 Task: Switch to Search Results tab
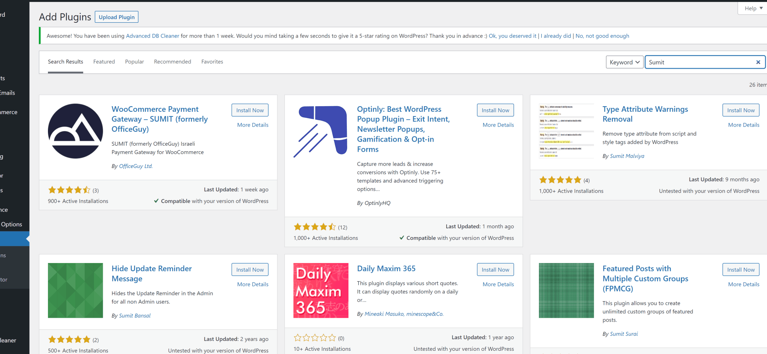[x=66, y=62]
